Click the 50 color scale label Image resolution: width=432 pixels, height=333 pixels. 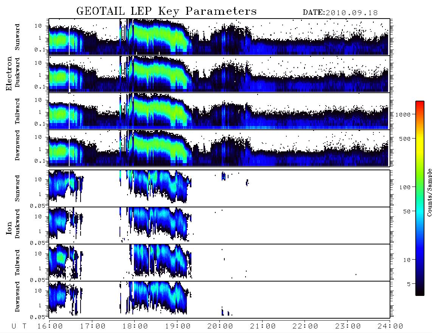(x=407, y=212)
